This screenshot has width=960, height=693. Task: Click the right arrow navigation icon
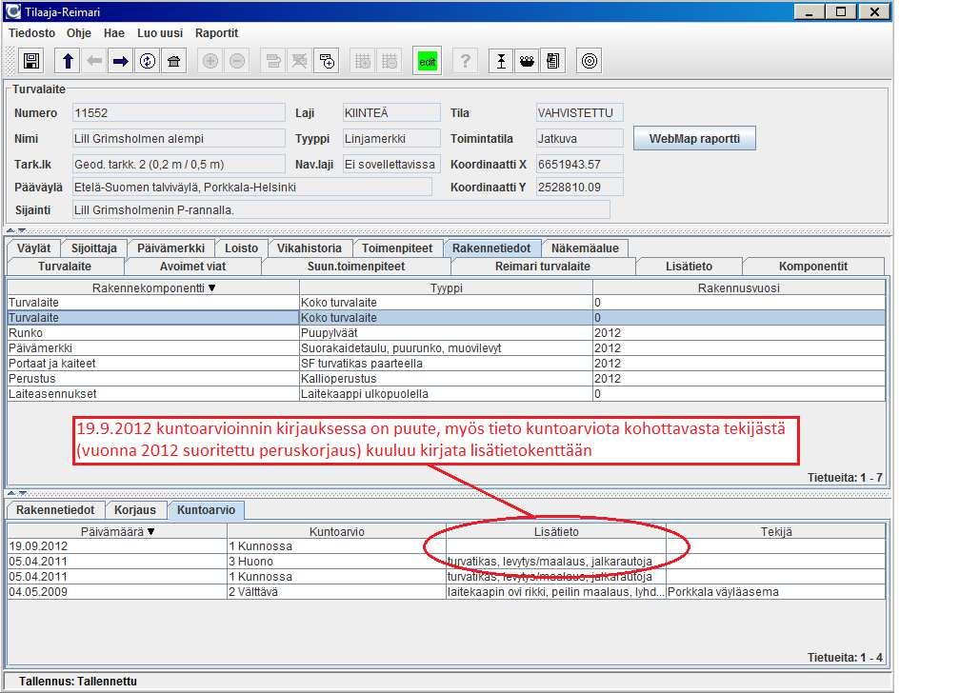pos(121,61)
